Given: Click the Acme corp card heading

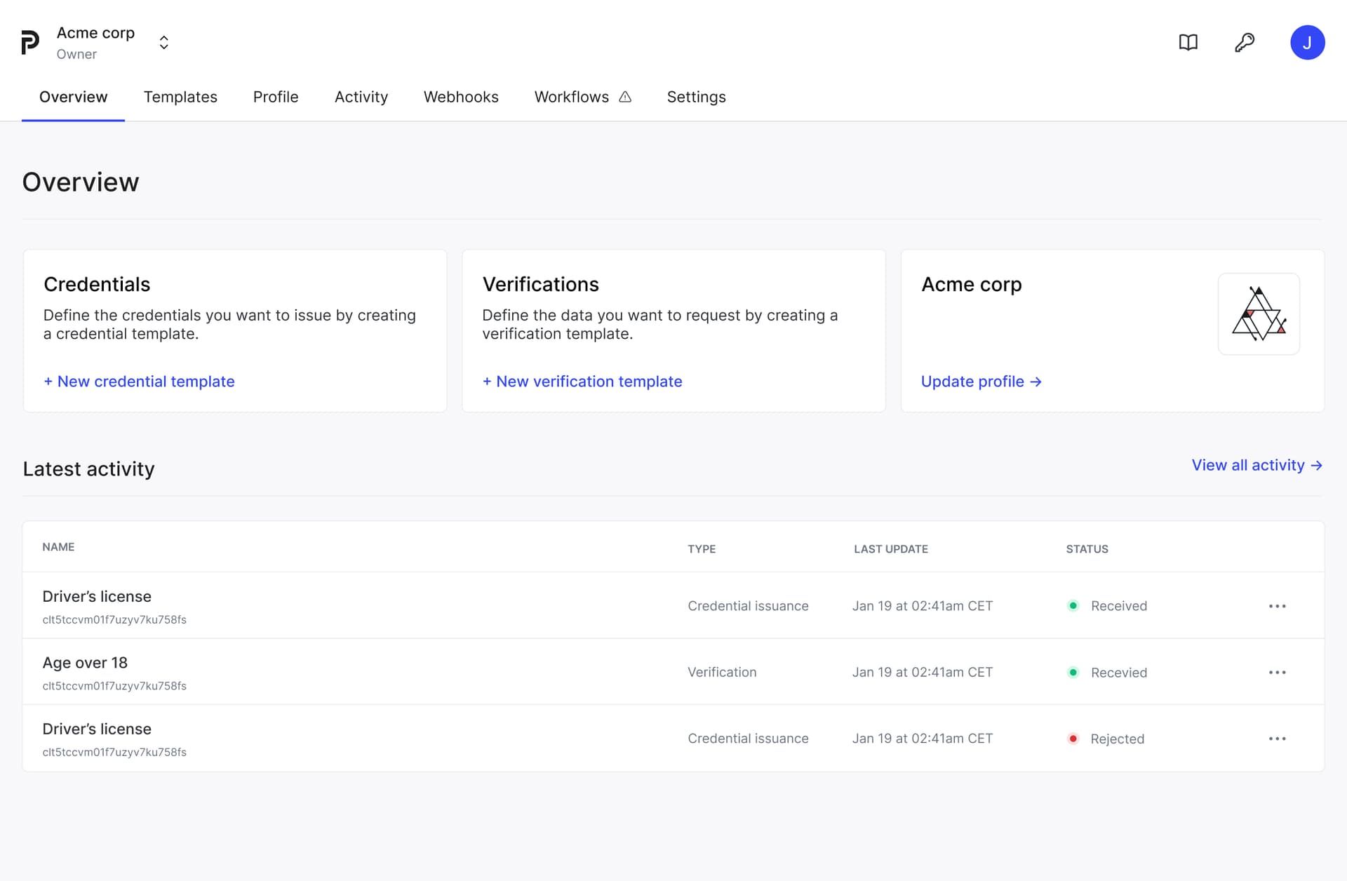Looking at the screenshot, I should (971, 285).
